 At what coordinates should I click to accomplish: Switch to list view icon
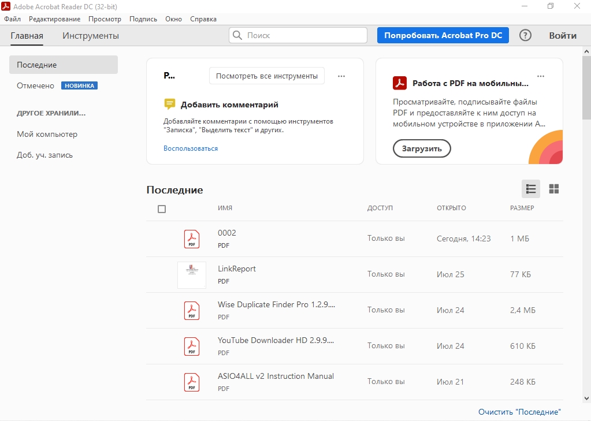coord(531,189)
